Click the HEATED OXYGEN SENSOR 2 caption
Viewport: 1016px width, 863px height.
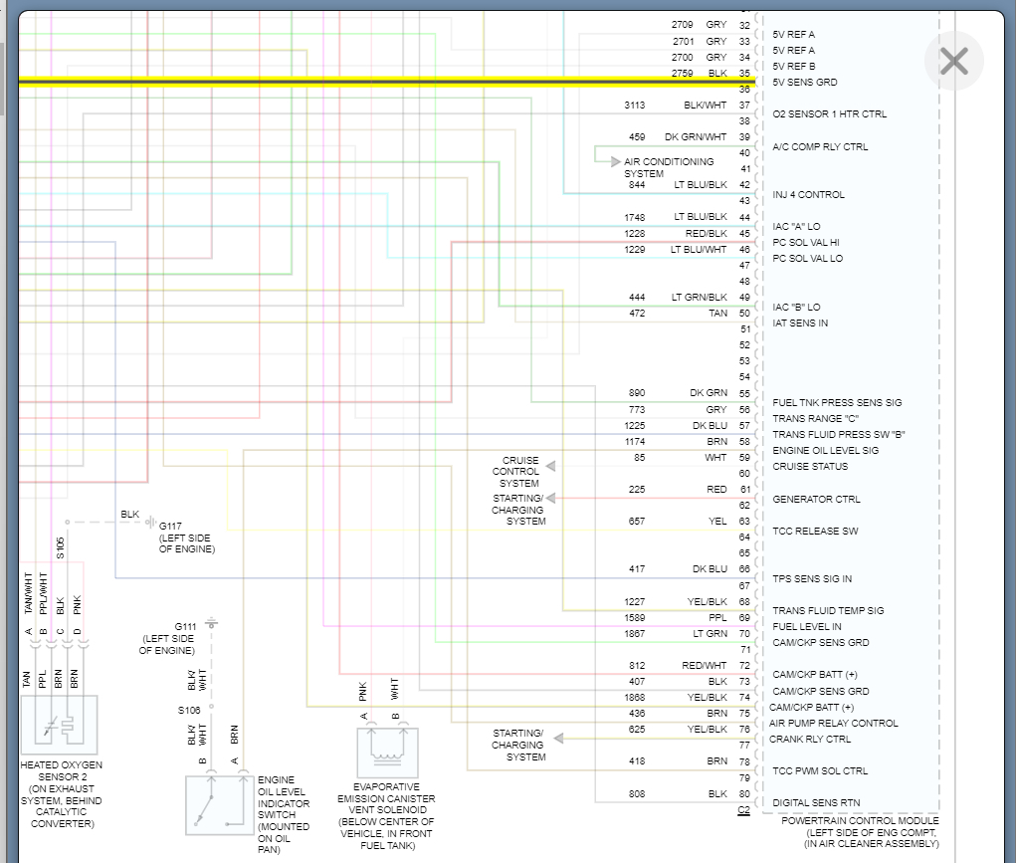tap(61, 794)
